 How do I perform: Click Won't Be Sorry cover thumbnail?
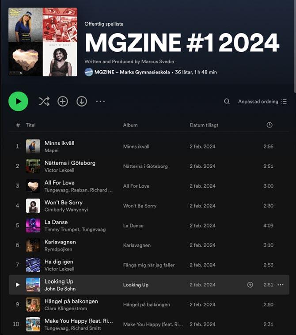pyautogui.click(x=33, y=205)
